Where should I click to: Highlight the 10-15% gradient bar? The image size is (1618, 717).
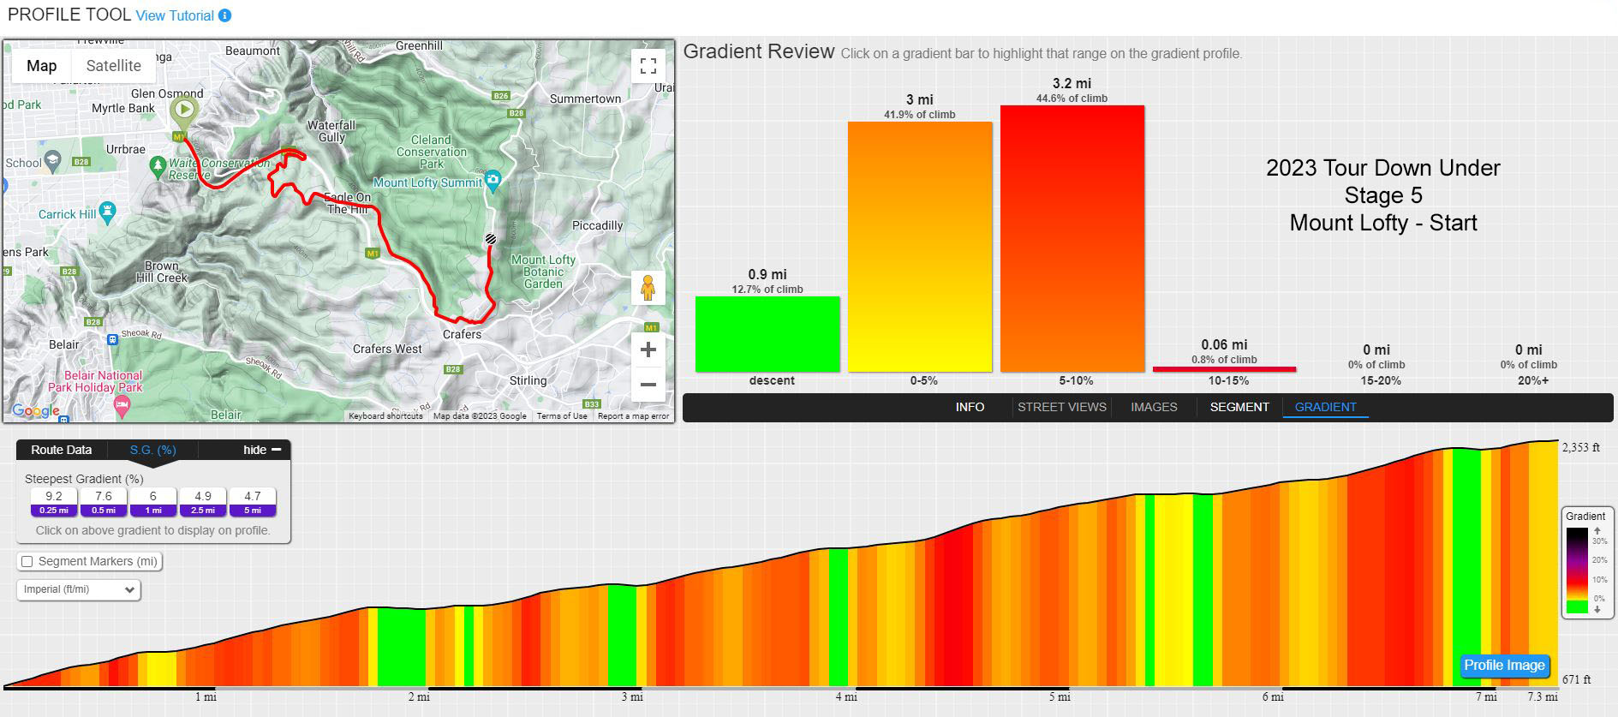[1225, 369]
